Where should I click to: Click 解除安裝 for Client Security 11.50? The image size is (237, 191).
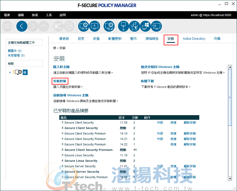click(x=190, y=123)
